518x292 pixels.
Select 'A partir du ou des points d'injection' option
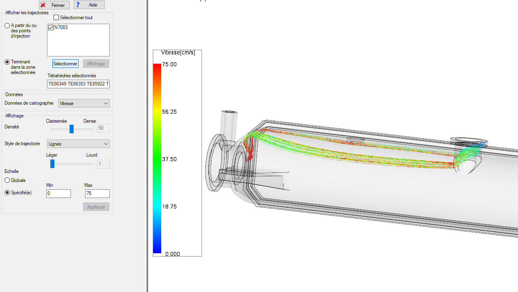click(7, 26)
